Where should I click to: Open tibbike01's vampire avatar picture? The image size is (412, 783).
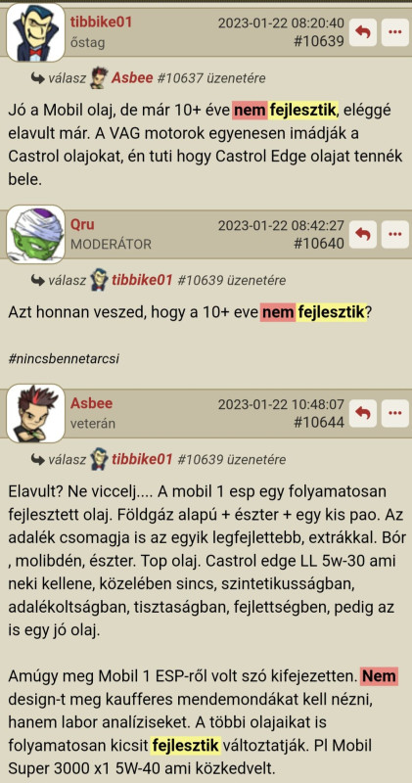pos(35,33)
